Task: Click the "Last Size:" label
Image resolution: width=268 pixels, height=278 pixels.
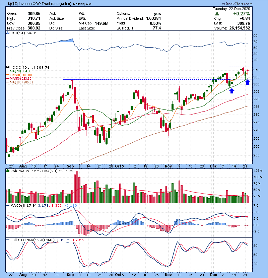Action: tap(86, 28)
